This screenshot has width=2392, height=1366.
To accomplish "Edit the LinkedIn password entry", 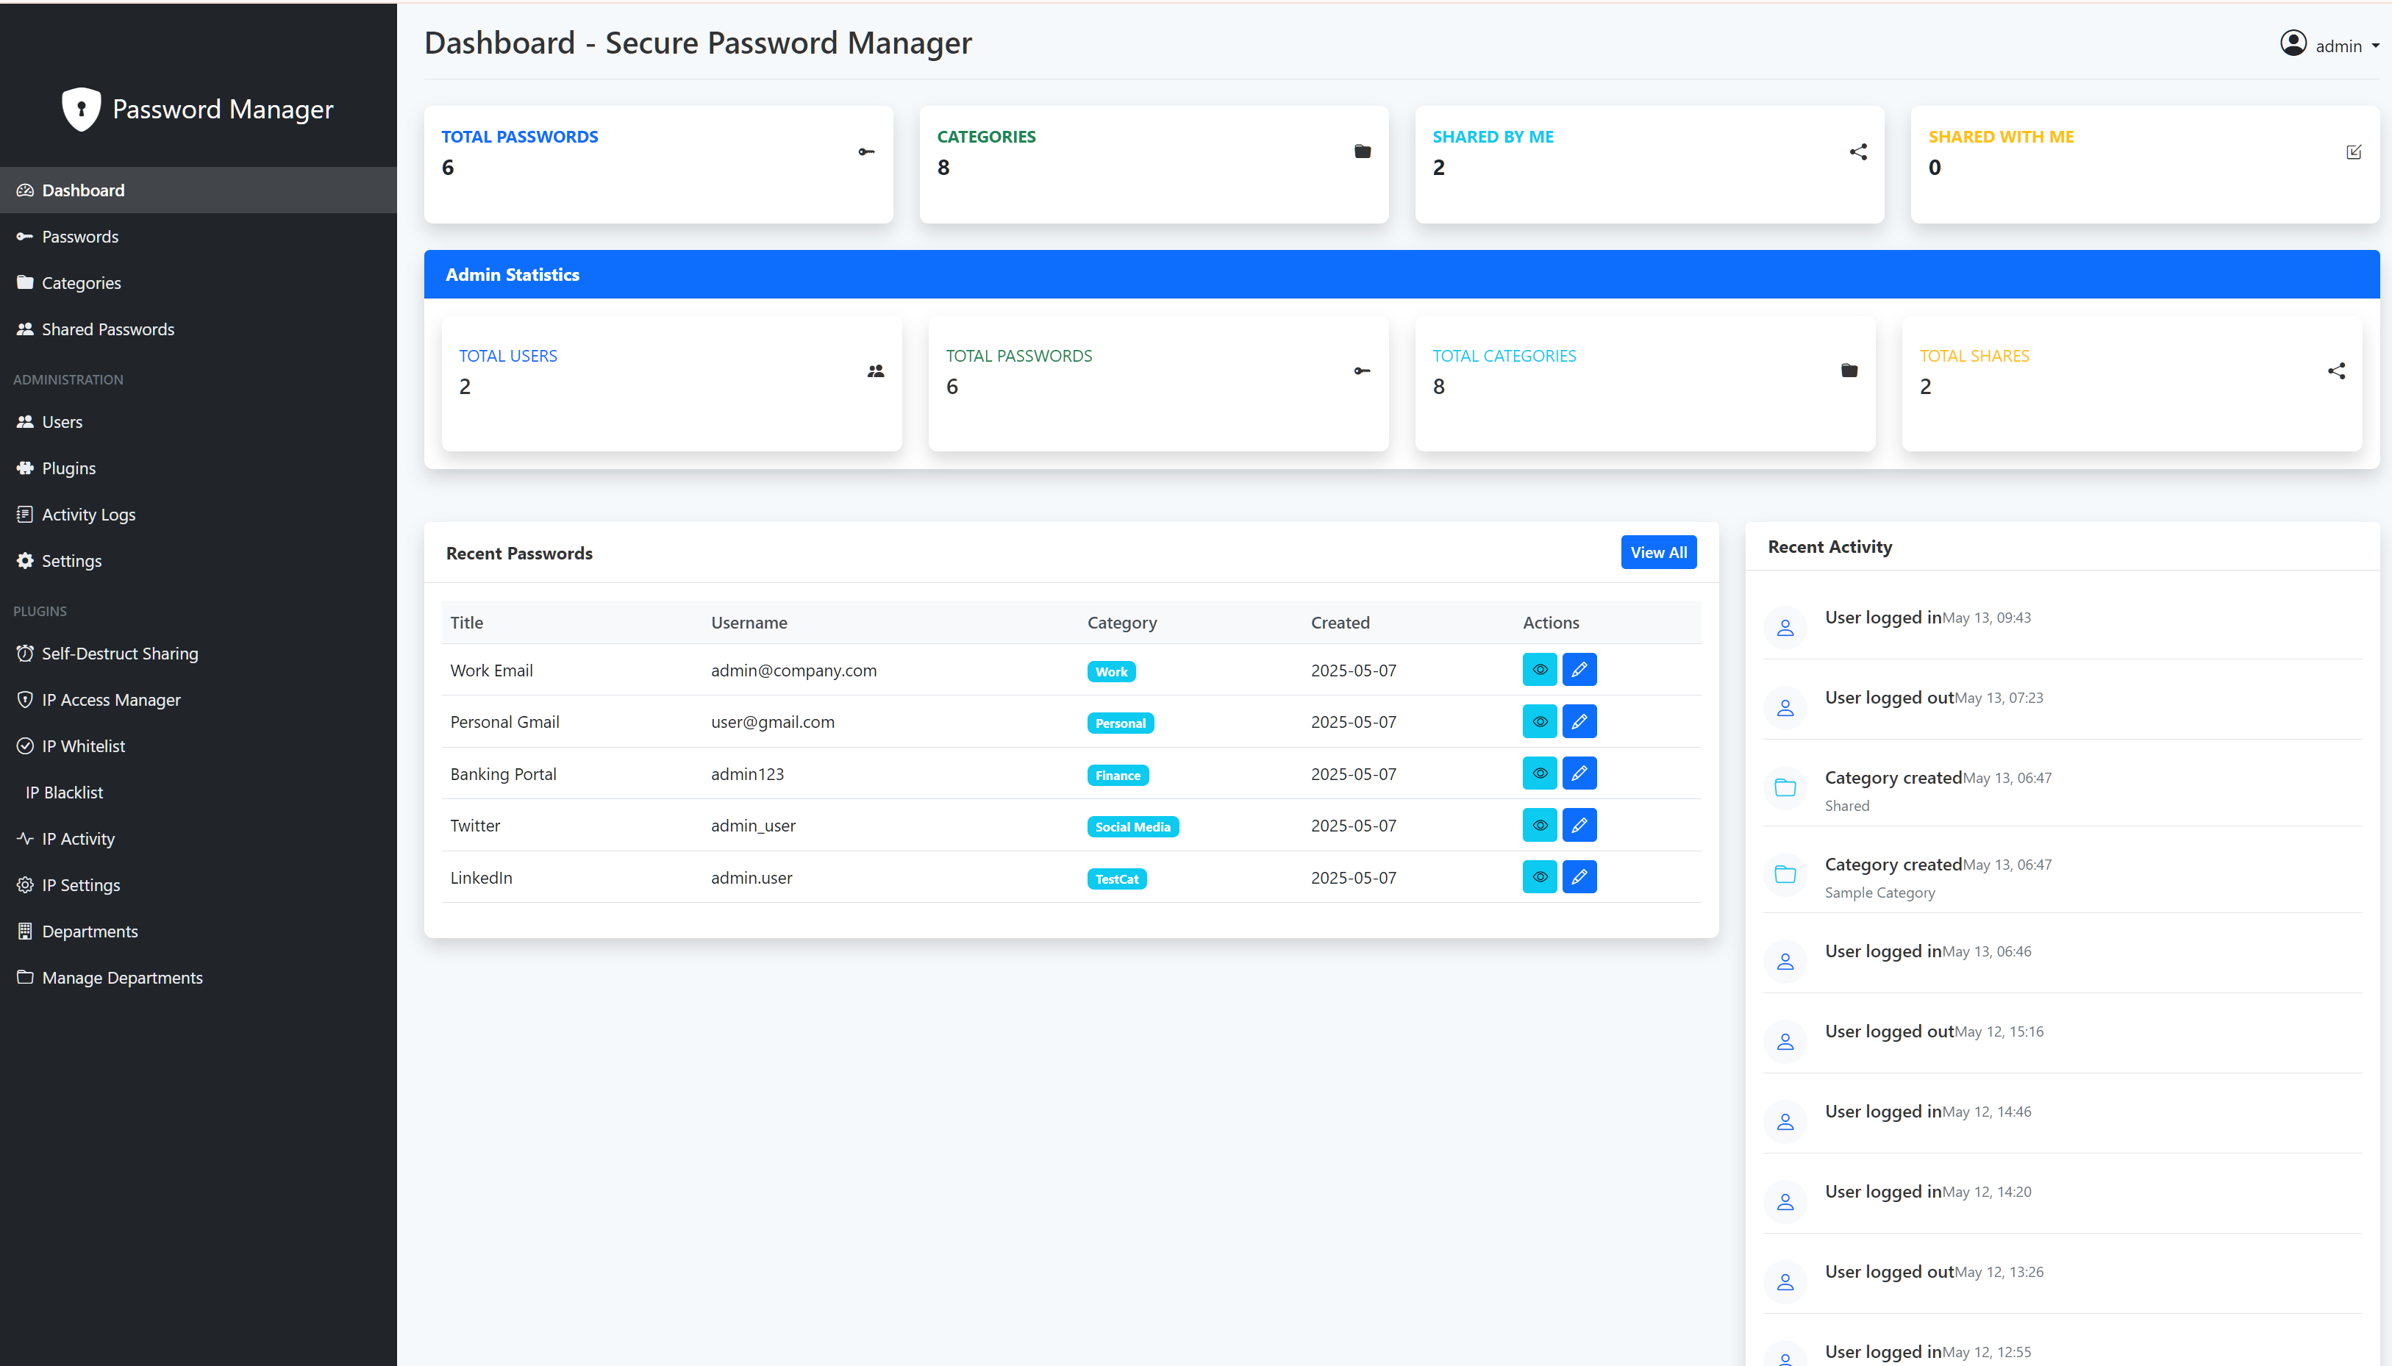I will (x=1579, y=877).
